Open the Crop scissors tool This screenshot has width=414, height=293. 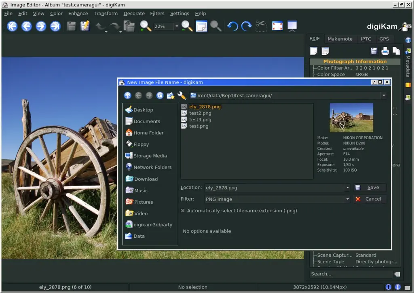coord(261,26)
